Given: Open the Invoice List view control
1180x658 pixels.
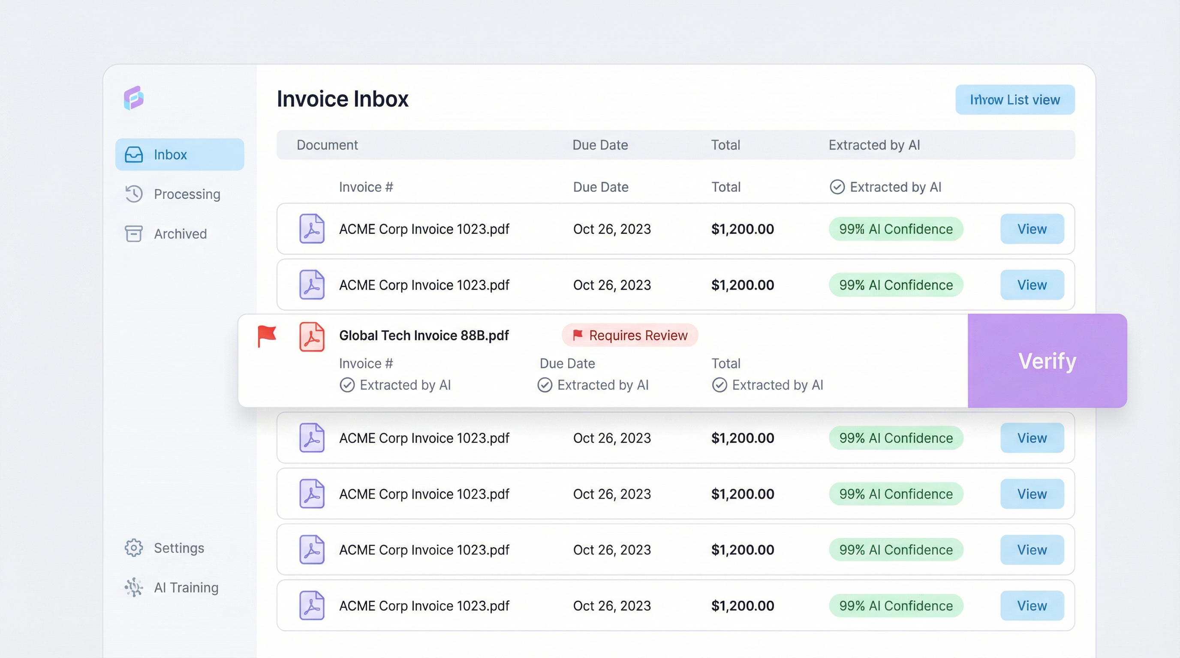Looking at the screenshot, I should pyautogui.click(x=1014, y=99).
